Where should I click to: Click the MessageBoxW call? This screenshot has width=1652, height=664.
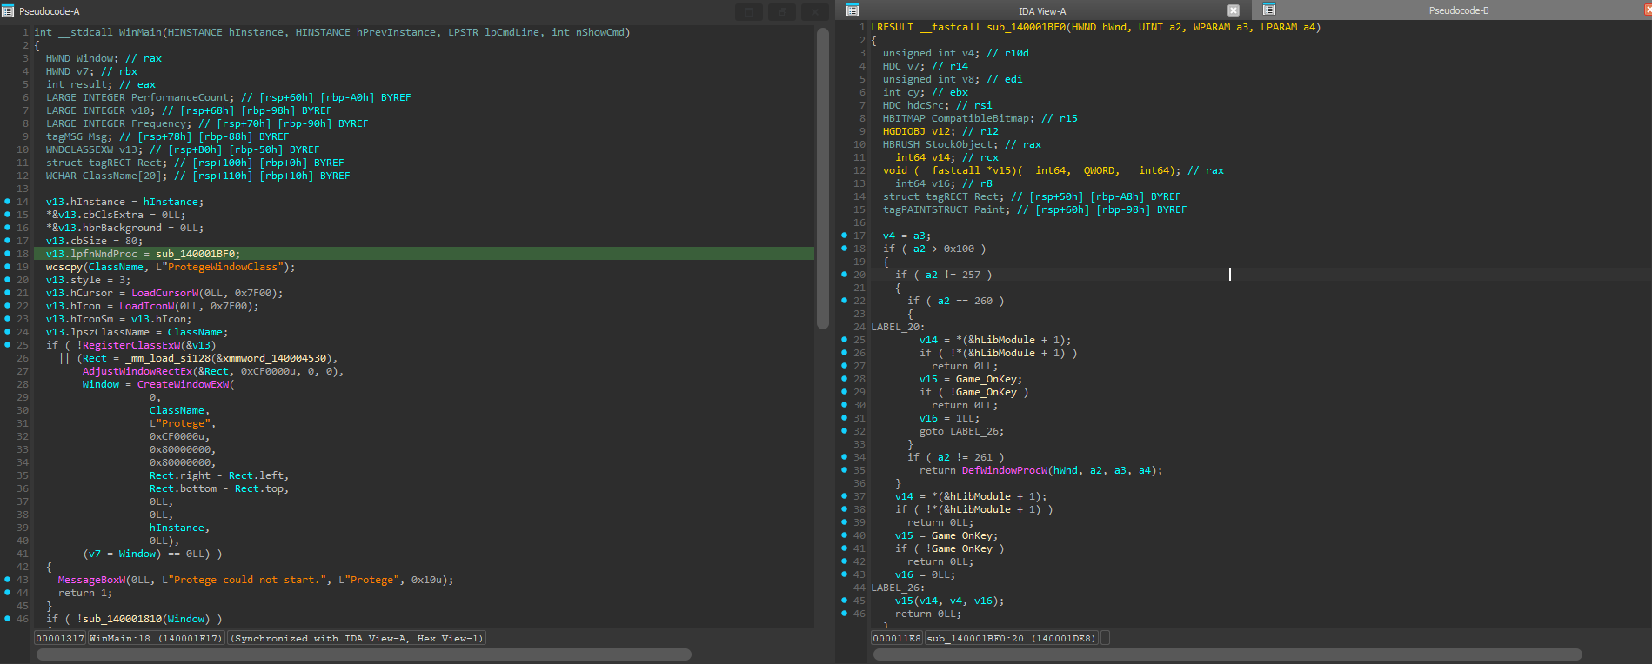click(91, 580)
